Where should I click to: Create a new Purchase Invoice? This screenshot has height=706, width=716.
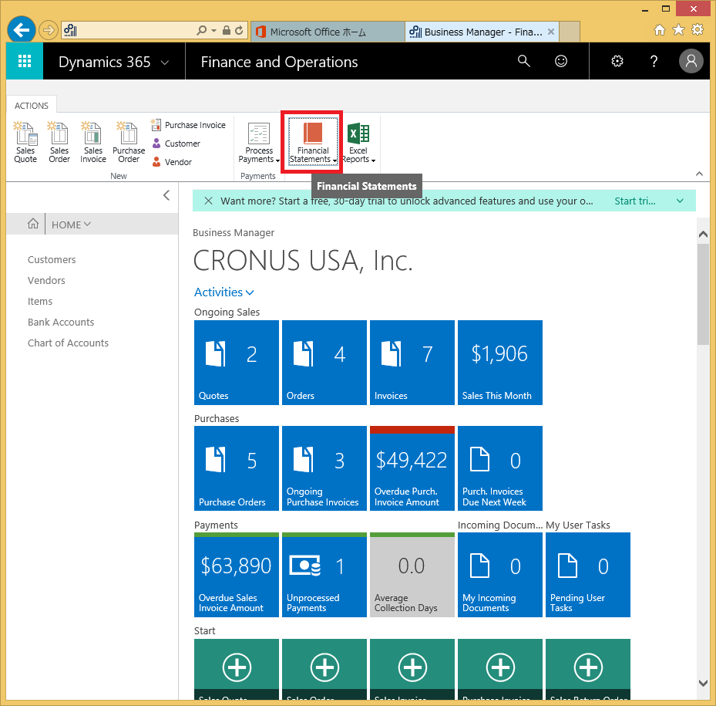(188, 125)
